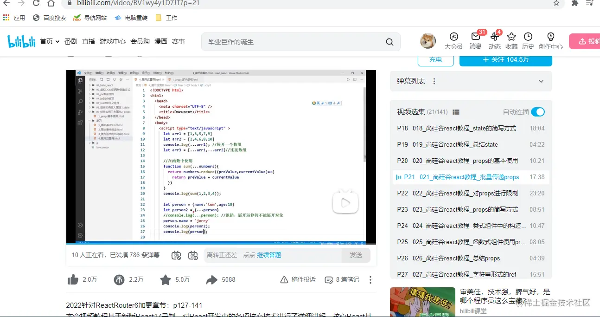The image size is (600, 317).
Task: Open the user avatar profile
Action: (x=428, y=41)
